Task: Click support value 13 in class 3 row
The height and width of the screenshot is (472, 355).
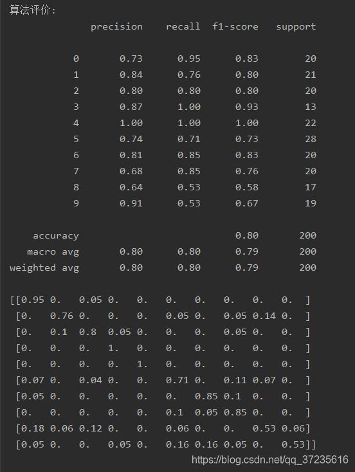Action: click(311, 107)
